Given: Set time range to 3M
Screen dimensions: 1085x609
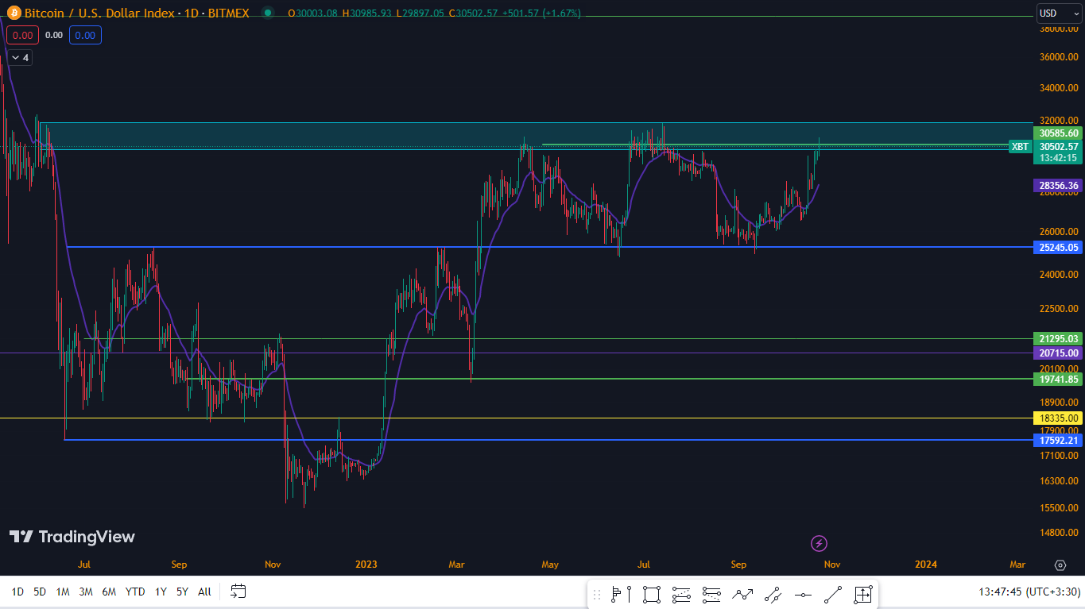Looking at the screenshot, I should [x=86, y=591].
